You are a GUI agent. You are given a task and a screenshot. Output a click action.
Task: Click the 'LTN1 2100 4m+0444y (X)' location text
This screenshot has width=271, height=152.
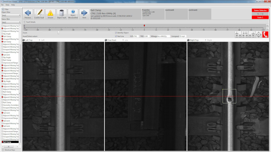coord(103,13)
